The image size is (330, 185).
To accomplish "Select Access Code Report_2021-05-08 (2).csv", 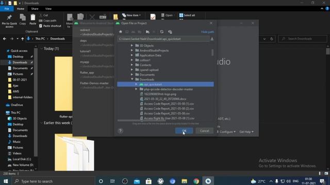I will click(x=169, y=108).
